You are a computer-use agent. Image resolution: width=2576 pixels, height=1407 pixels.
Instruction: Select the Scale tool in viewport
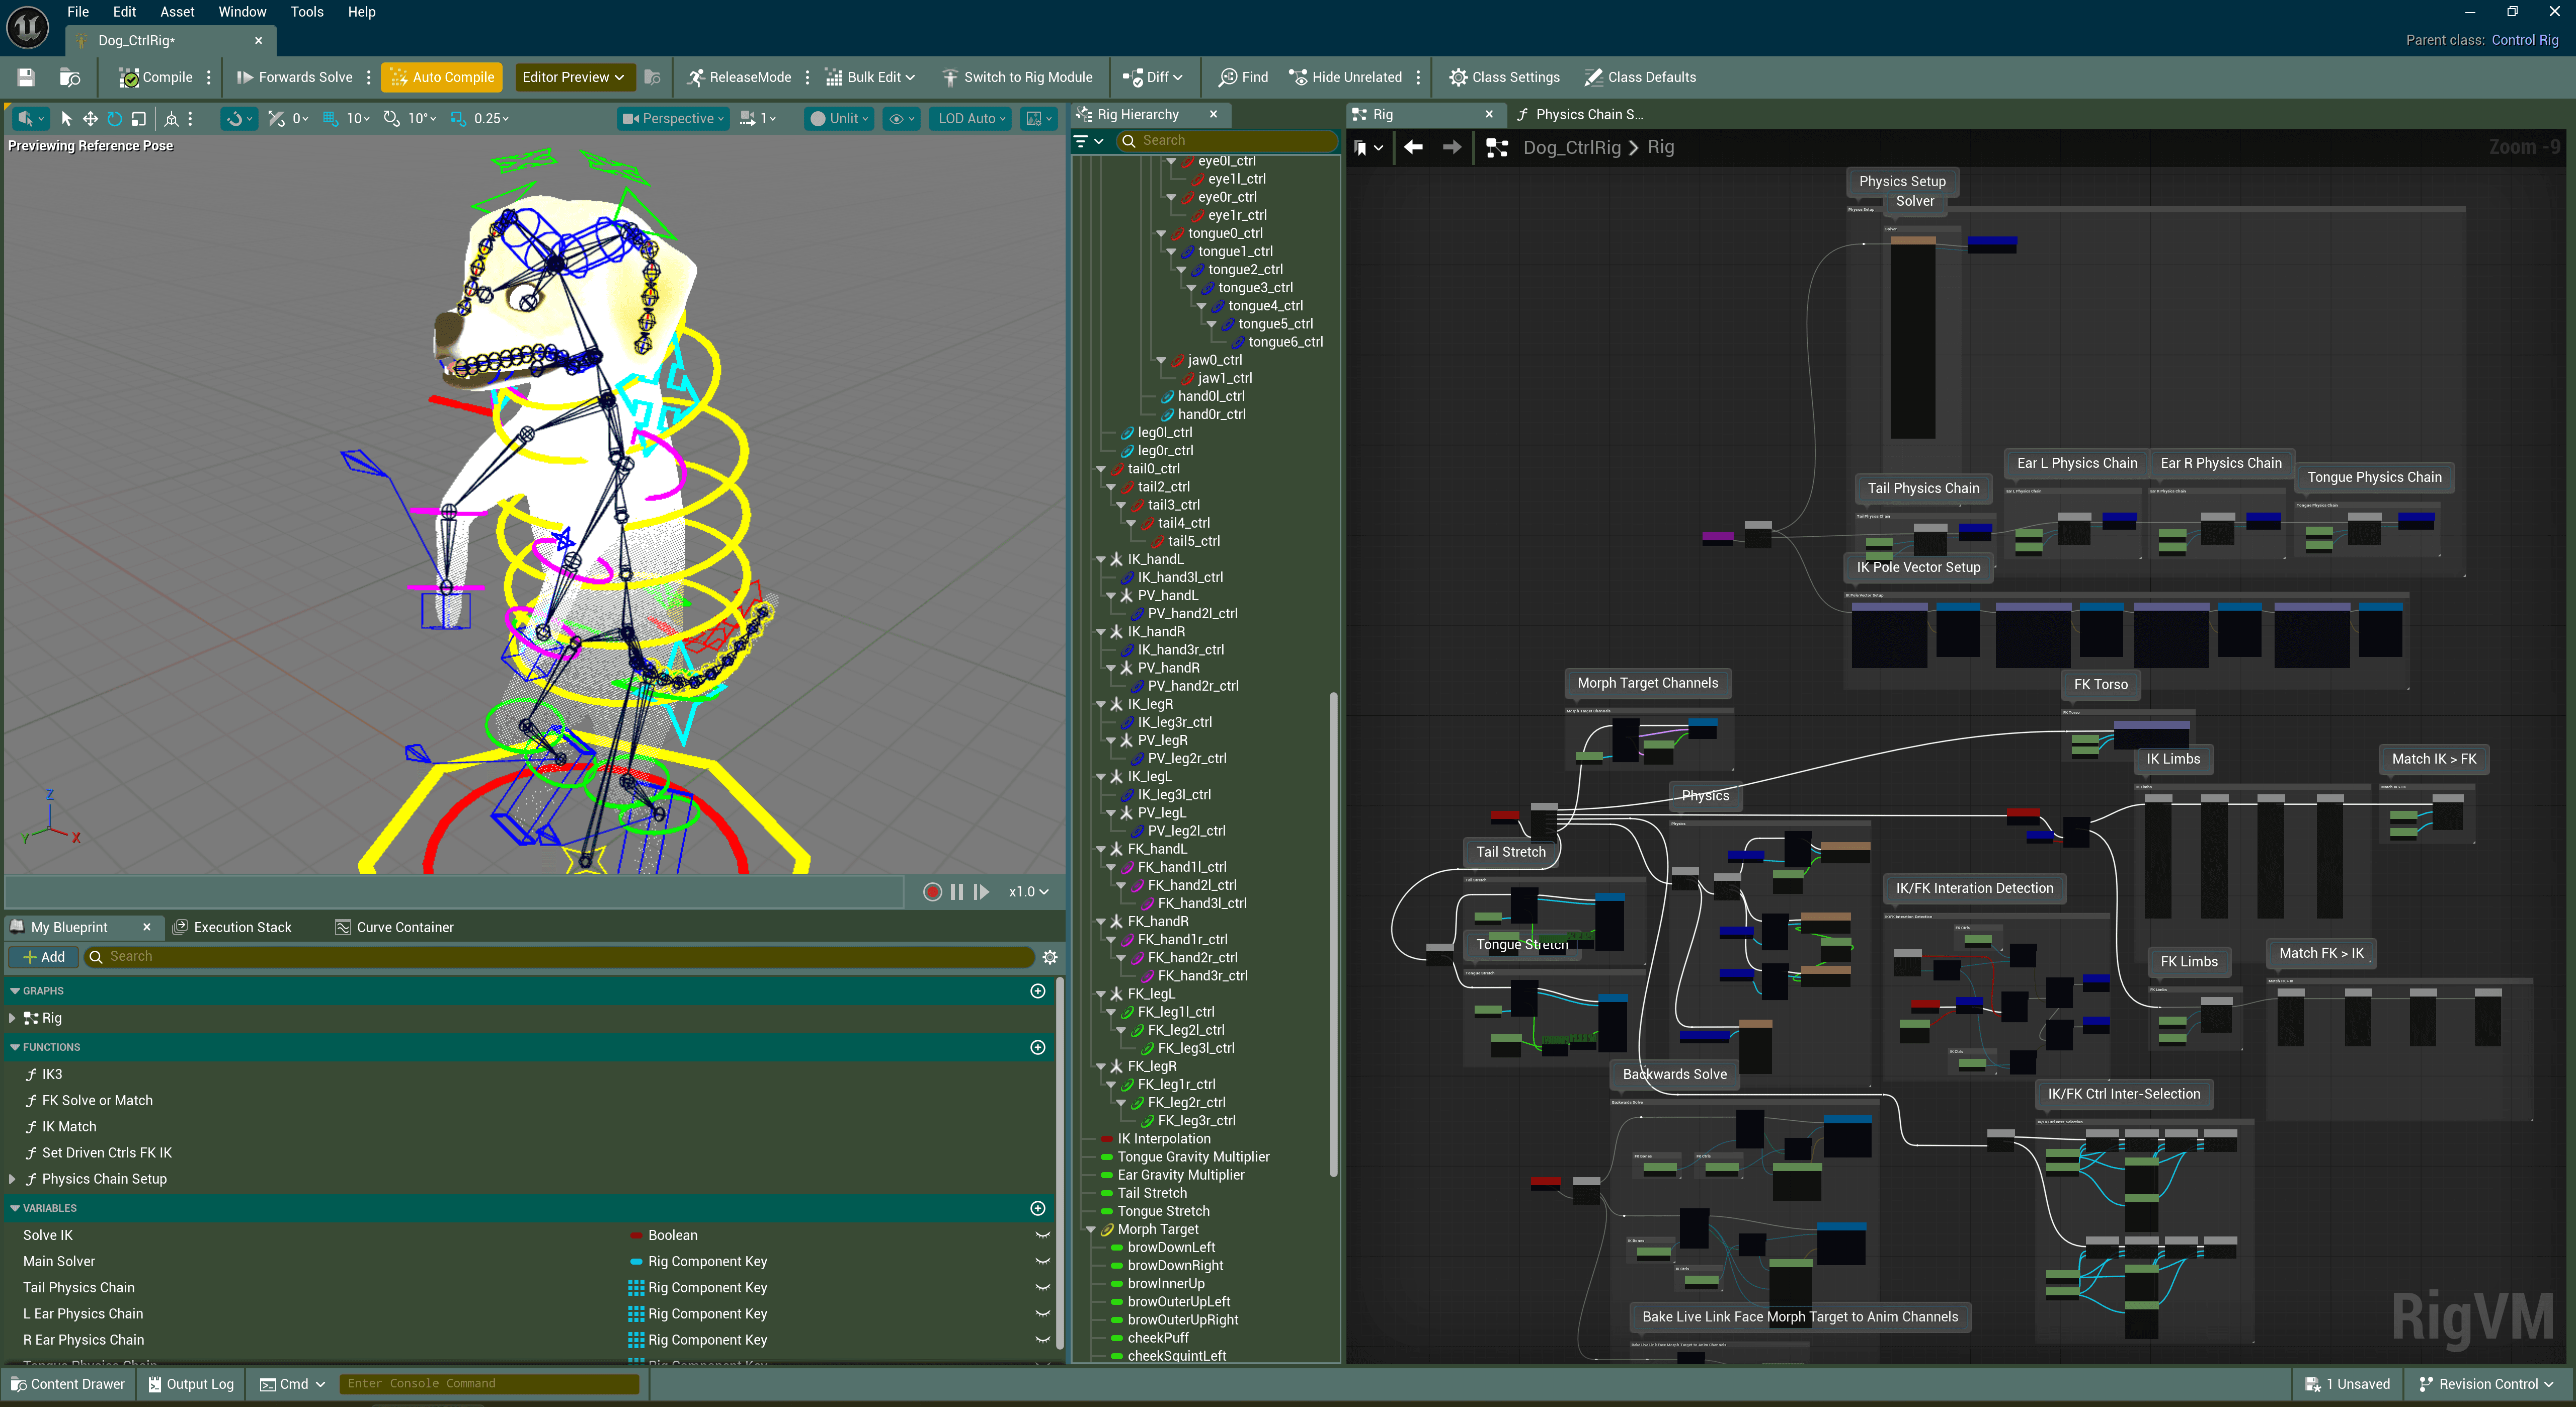139,118
